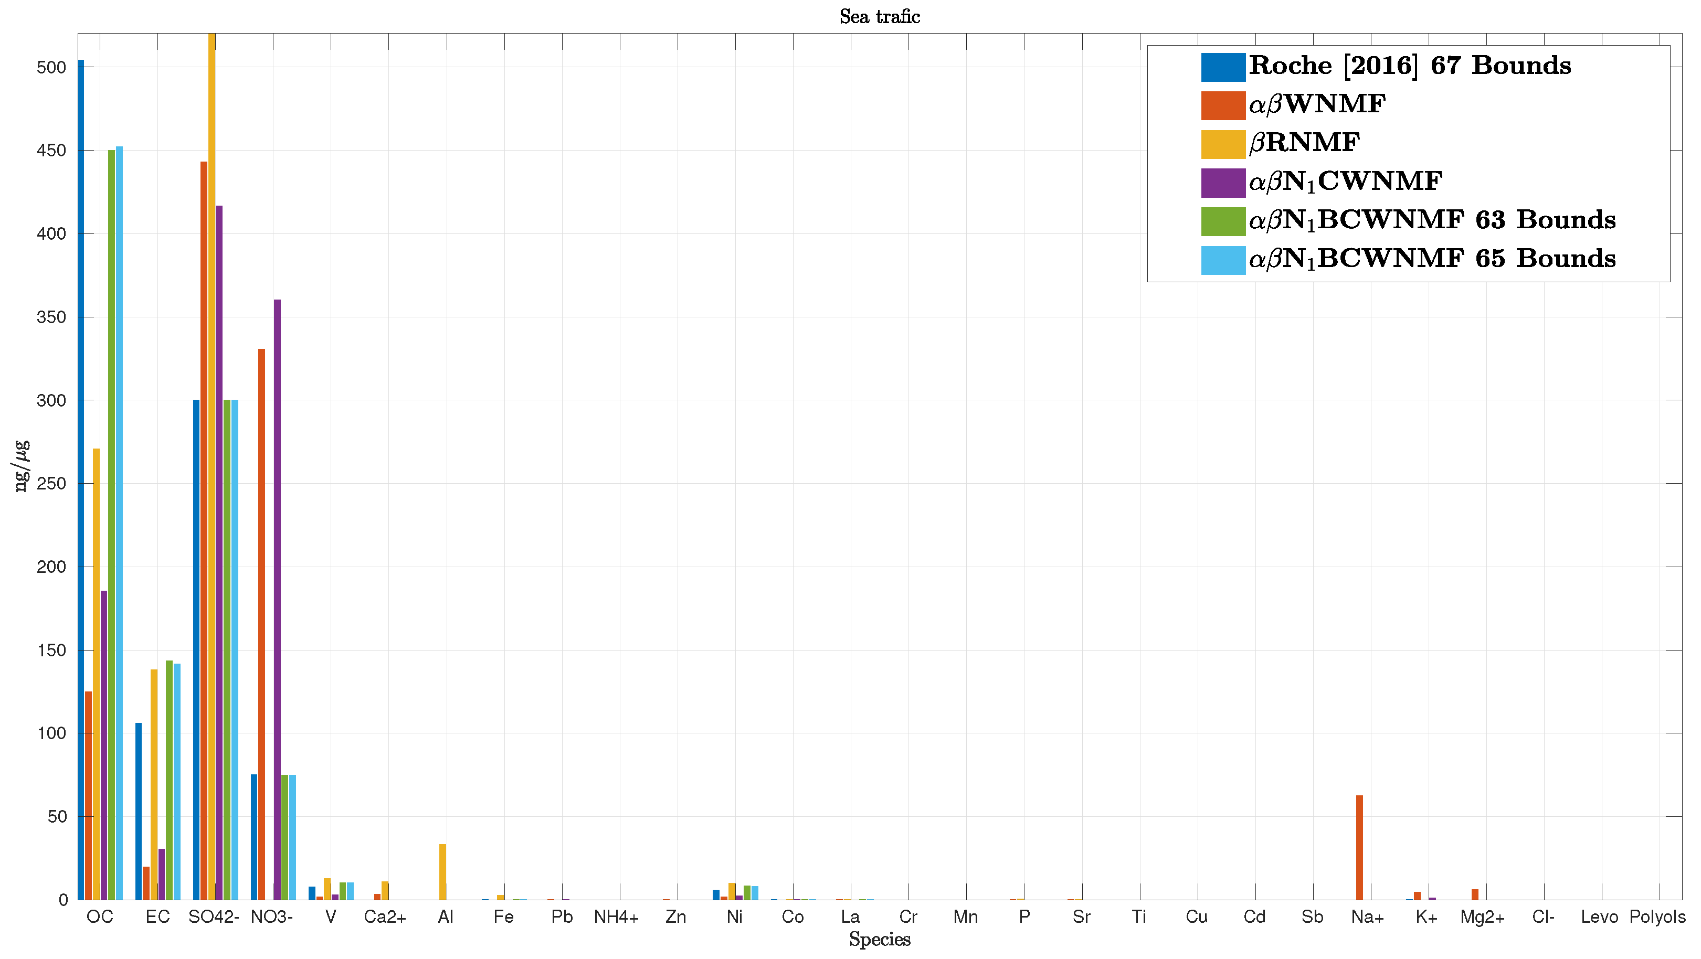
Task: Click the green 63 Bounds legend swatch
Action: tap(1222, 221)
